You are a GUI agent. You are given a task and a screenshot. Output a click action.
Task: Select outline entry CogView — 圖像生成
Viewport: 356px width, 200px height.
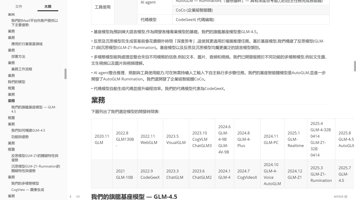click(x=28, y=190)
